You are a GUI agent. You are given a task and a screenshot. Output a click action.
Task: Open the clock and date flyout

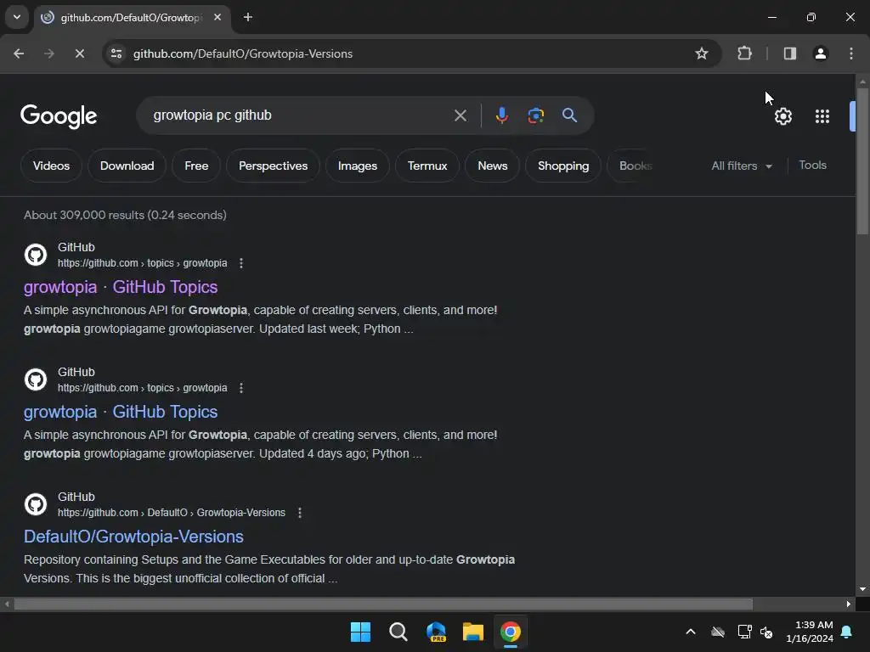click(810, 632)
